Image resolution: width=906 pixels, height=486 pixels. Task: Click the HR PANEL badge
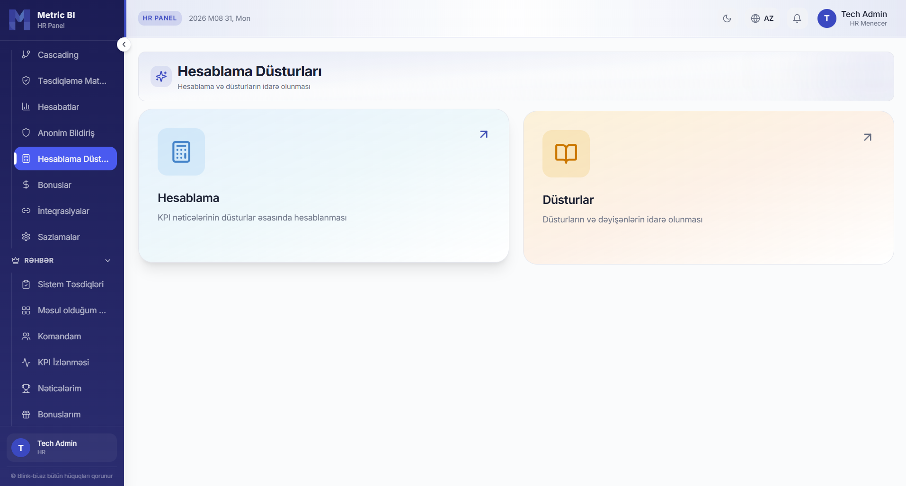point(160,18)
